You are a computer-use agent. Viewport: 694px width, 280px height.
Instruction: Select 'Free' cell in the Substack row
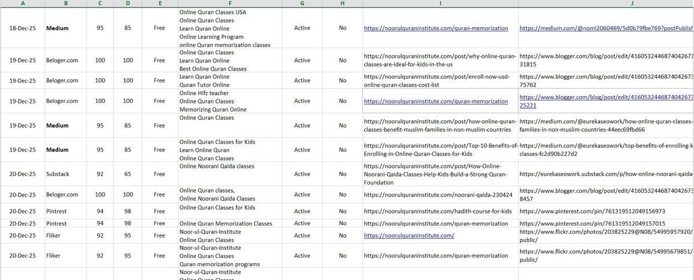pos(160,174)
